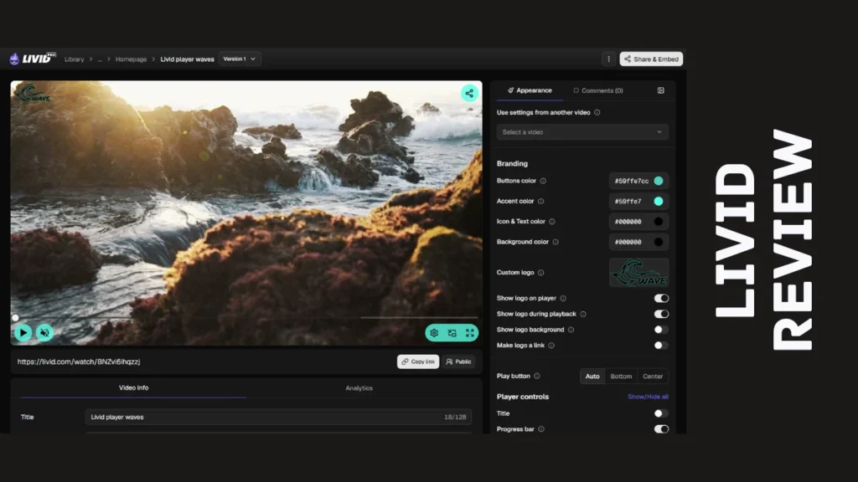Play the video

23,332
